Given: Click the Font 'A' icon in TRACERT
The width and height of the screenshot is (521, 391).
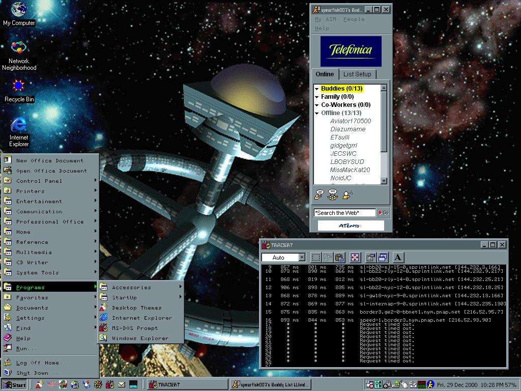Looking at the screenshot, I should [398, 258].
